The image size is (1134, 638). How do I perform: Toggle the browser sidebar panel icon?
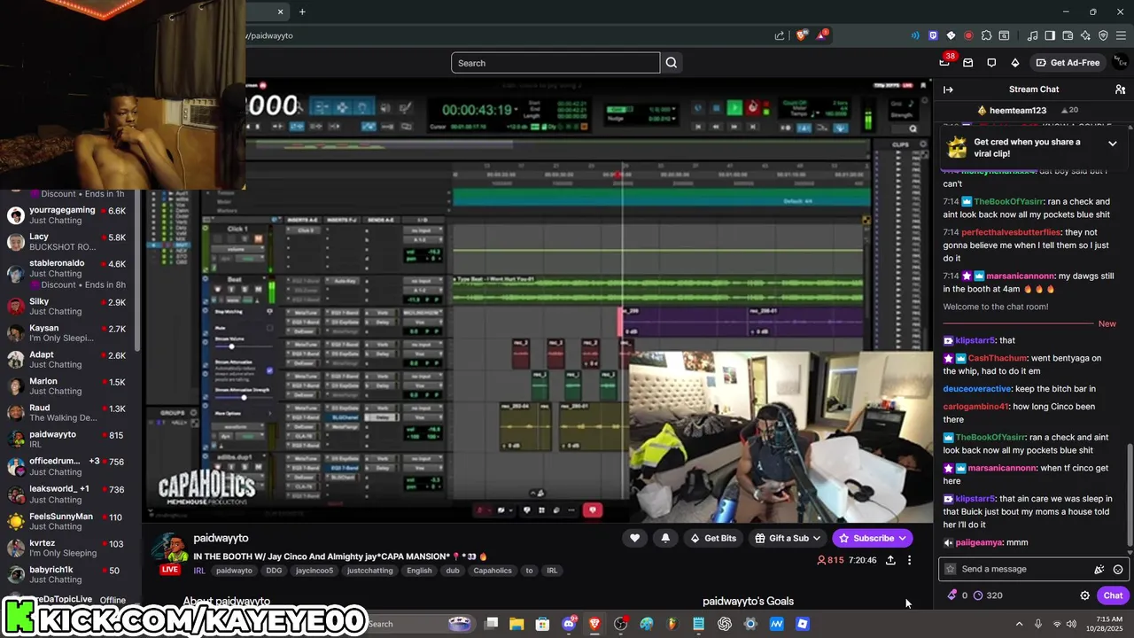tap(1050, 35)
